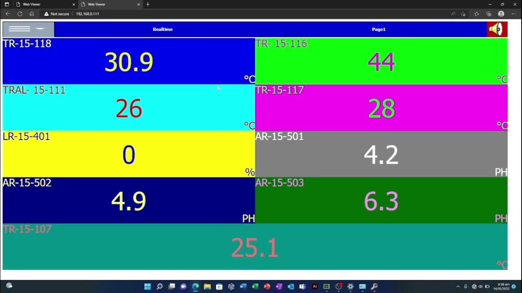
Task: Open widgets icon at taskbar left
Action: [9, 286]
